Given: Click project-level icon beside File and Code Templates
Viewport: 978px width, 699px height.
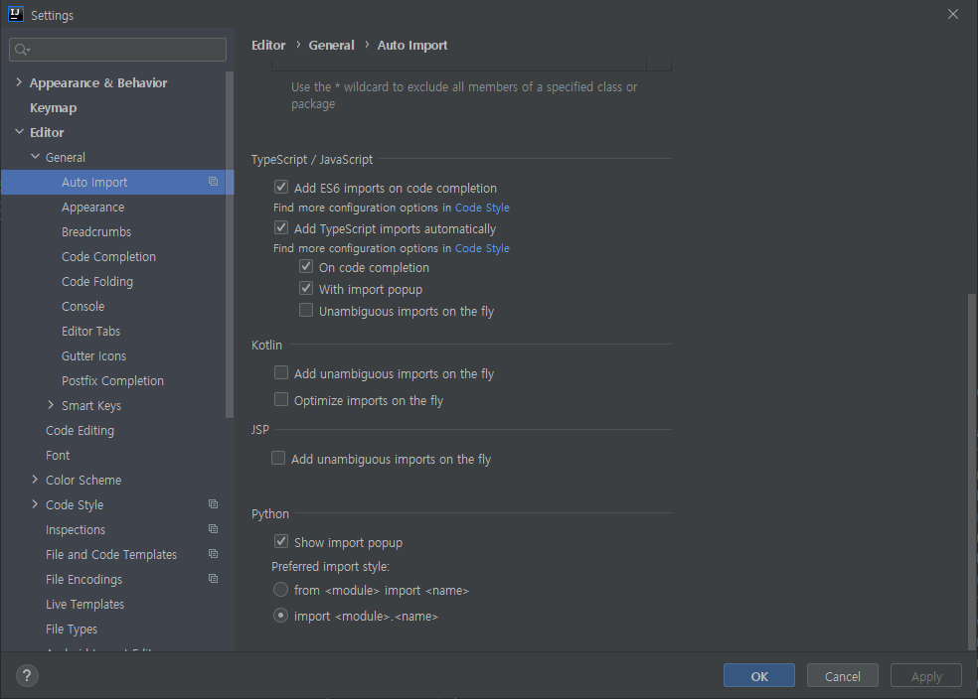Looking at the screenshot, I should click(x=214, y=554).
